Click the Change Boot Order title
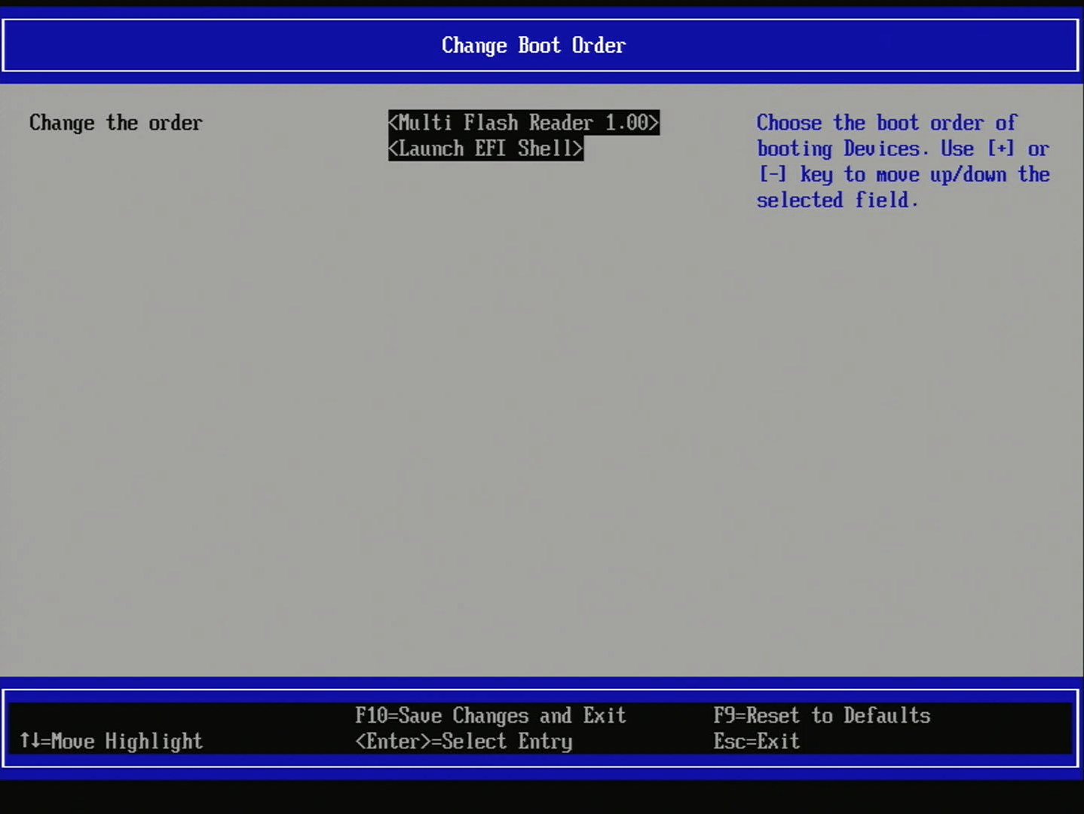The image size is (1084, 814). [534, 45]
